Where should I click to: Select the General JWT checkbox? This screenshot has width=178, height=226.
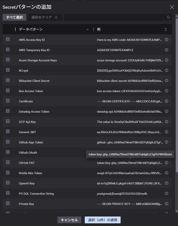(8, 132)
